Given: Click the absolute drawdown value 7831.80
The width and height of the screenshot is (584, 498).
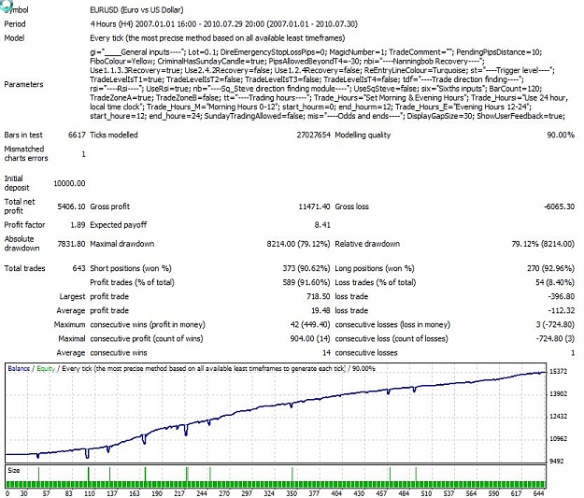Looking at the screenshot, I should click(x=71, y=244).
